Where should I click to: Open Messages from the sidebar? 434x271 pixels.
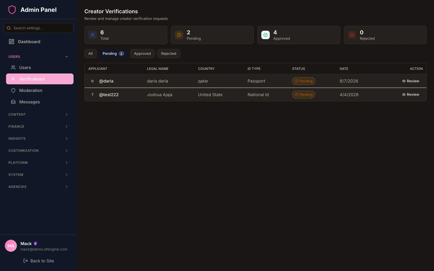[x=40, y=102]
